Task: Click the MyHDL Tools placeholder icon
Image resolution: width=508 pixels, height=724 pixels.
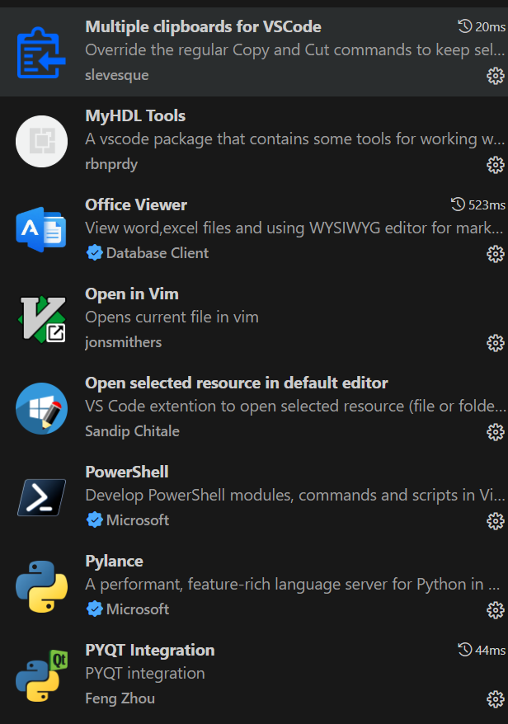Action: [x=41, y=141]
